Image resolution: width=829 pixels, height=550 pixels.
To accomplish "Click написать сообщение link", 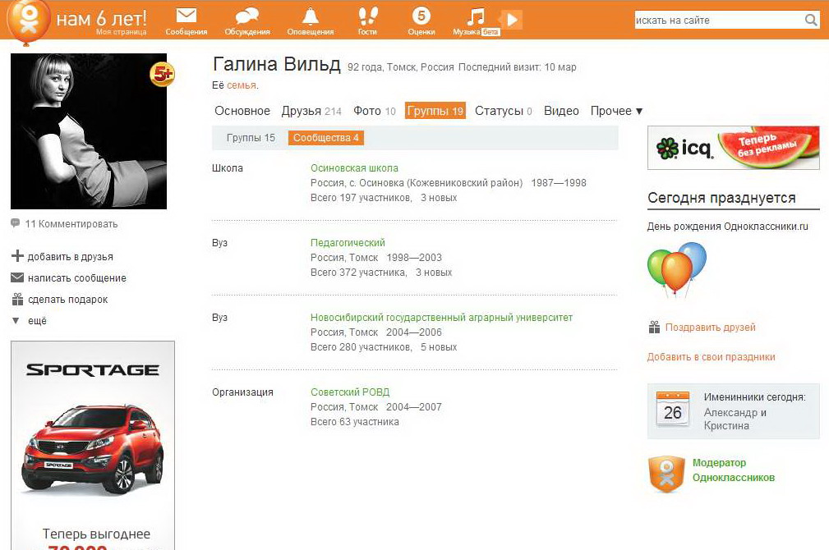I will pos(76,278).
